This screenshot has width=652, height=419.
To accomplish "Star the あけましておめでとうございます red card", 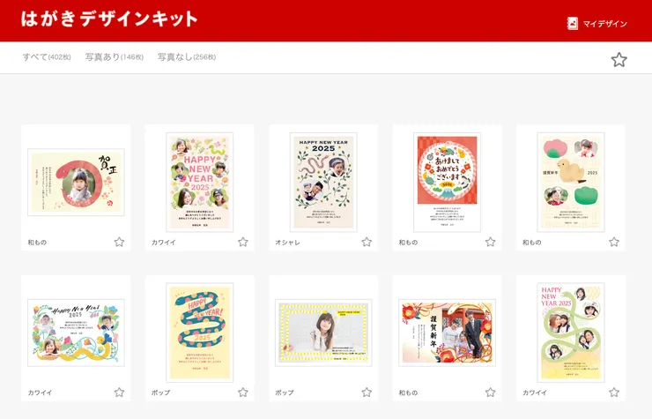I will [490, 242].
